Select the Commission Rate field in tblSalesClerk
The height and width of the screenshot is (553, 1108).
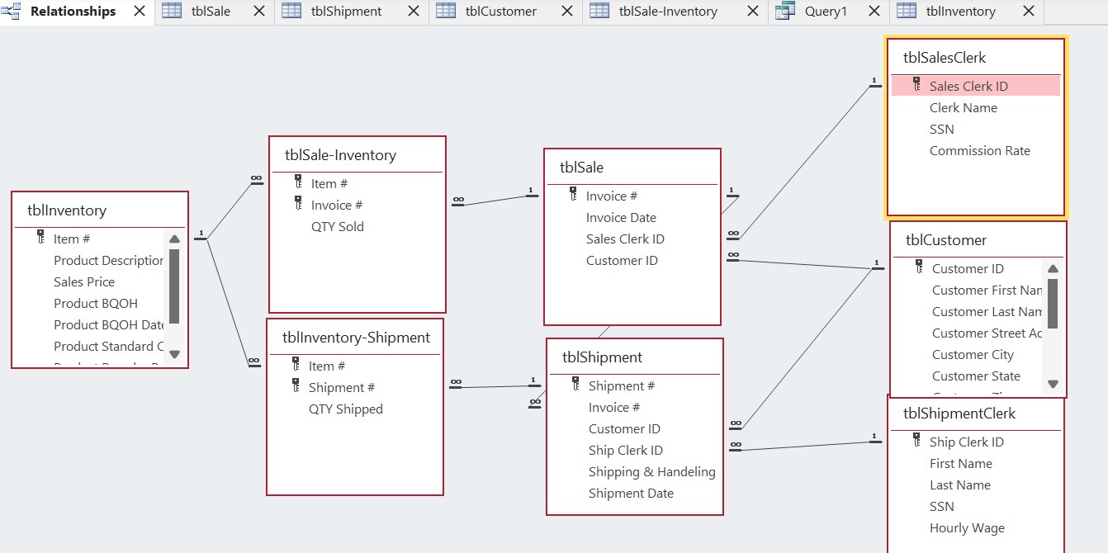980,150
